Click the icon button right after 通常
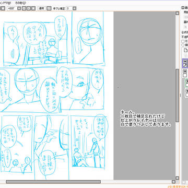The height and width of the screenshot is (188, 188). click(x=49, y=8)
